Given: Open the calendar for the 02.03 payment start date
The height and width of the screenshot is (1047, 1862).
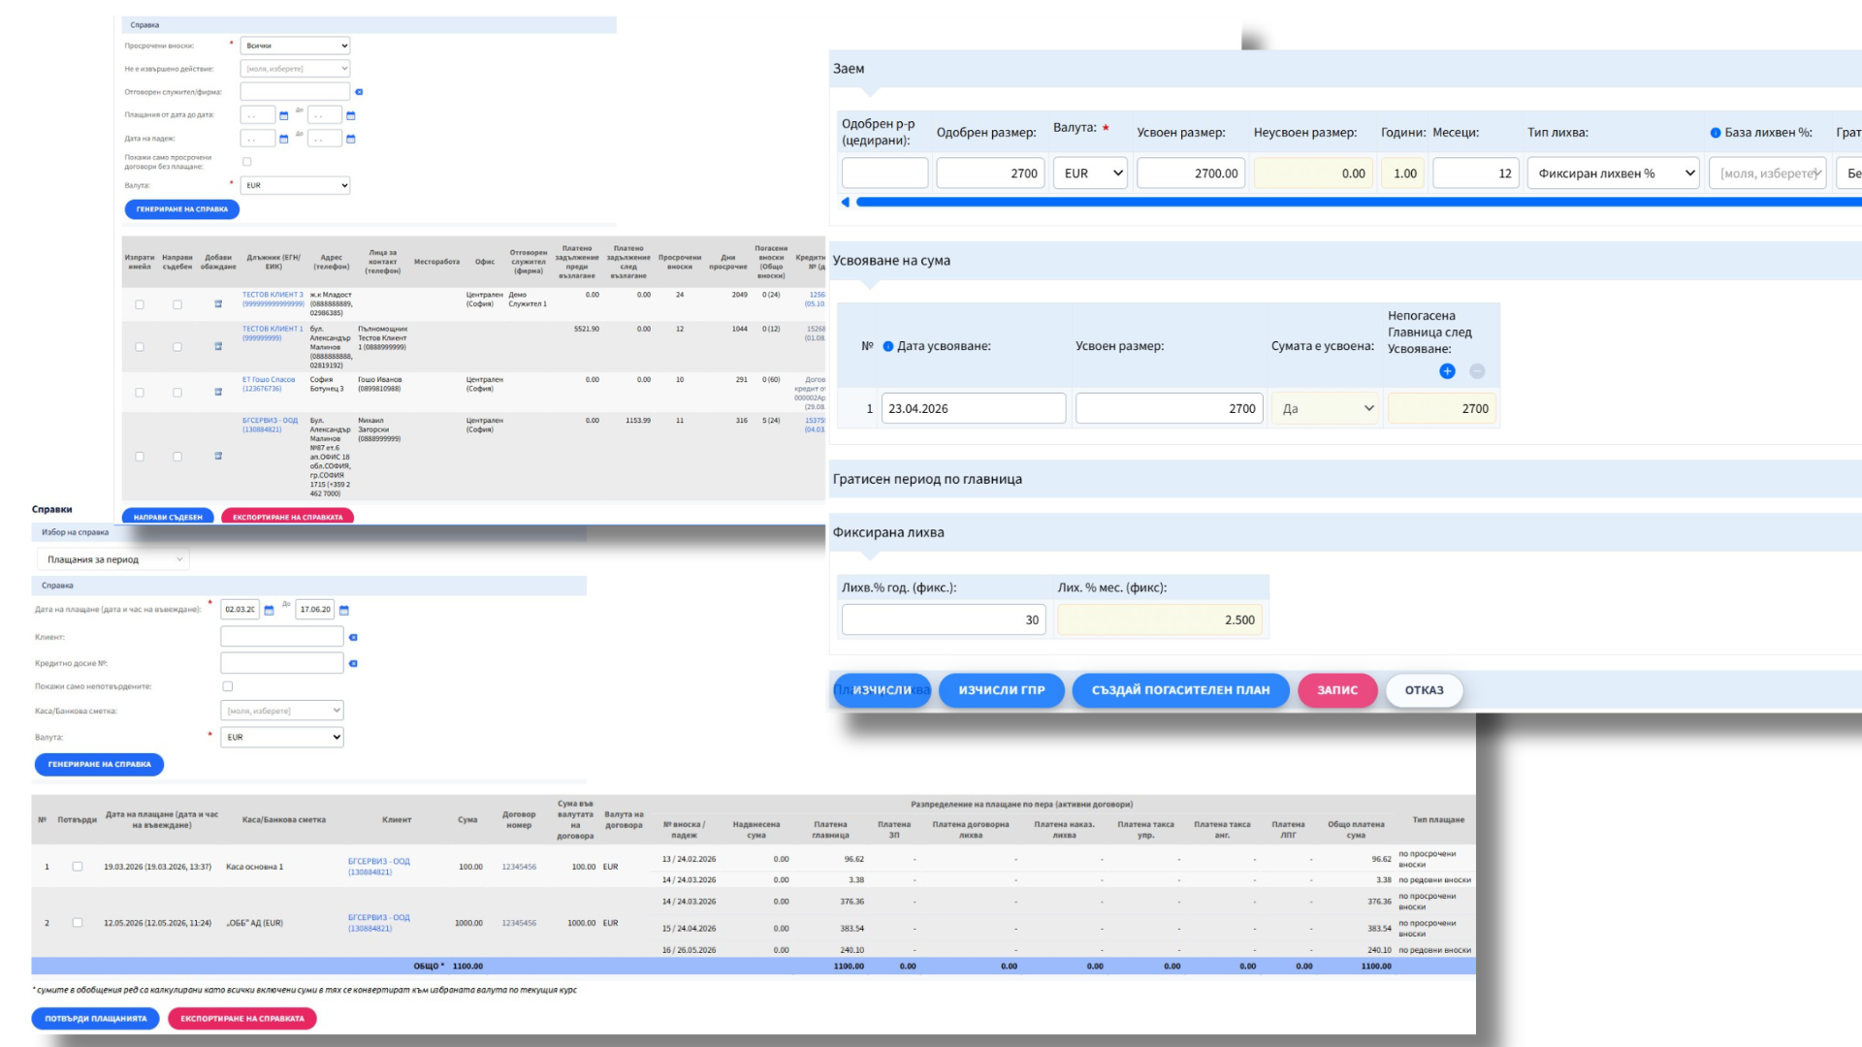Looking at the screenshot, I should tap(269, 610).
